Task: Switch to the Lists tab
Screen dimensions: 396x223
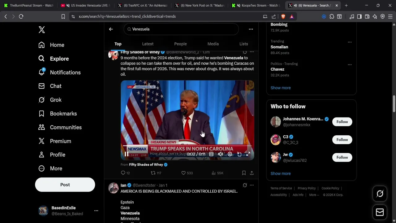Action: point(244,44)
